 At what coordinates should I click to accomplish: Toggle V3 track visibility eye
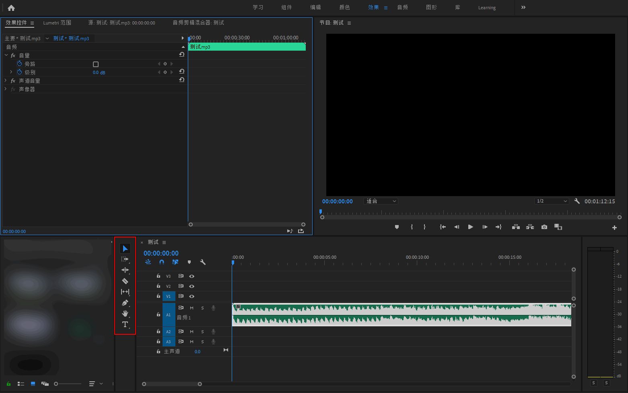[x=192, y=276]
